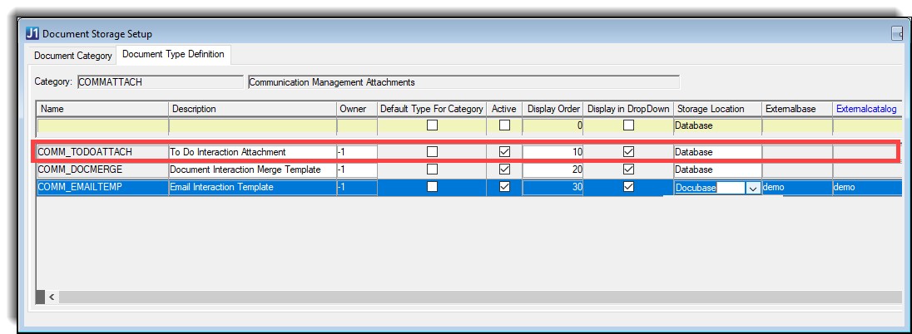The width and height of the screenshot is (912, 334).
Task: Click Owner value for COMM_EMAILTEMP
Action: pos(356,187)
